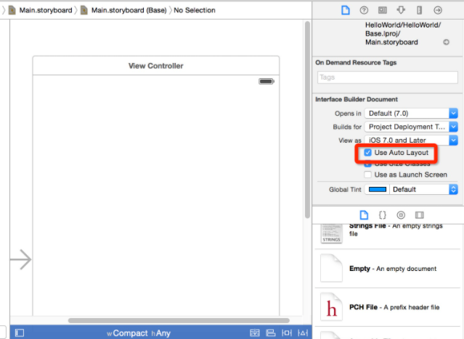Enable Use as Launch Screen checkbox
Screen dimensions: 464x339
point(367,175)
